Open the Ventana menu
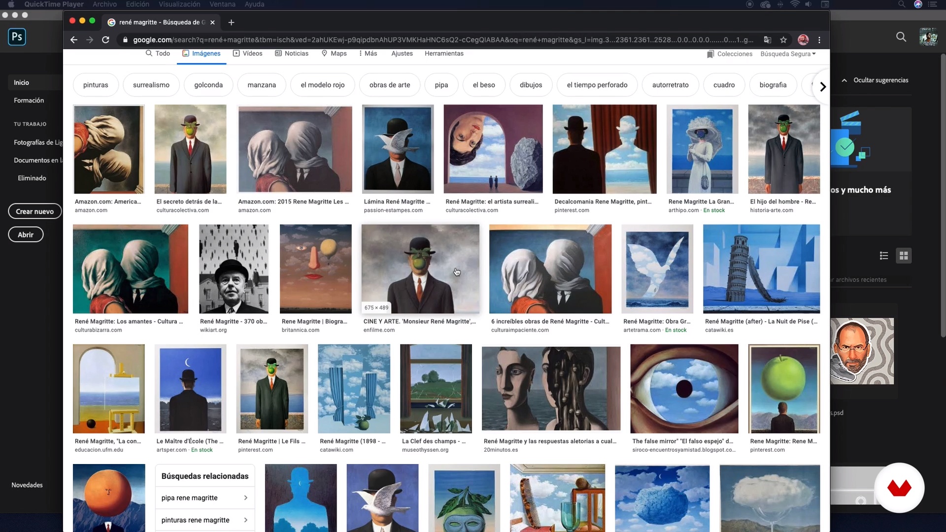 pyautogui.click(x=222, y=4)
